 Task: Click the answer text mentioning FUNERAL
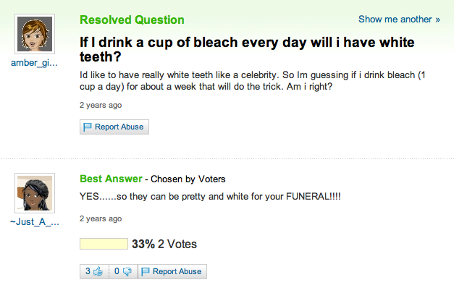(210, 197)
